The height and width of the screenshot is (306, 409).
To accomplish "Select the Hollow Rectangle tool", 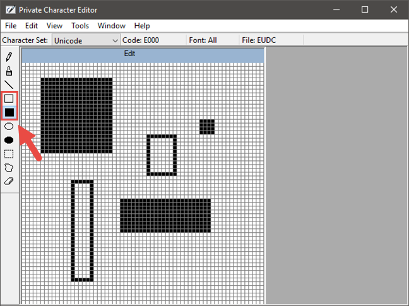I will click(x=9, y=98).
